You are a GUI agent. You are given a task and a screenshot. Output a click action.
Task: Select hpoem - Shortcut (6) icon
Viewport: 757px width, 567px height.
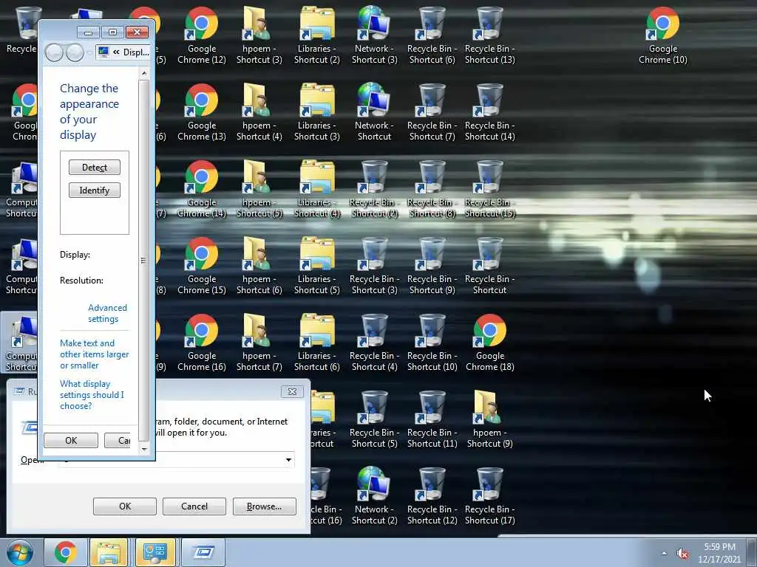[x=259, y=266]
